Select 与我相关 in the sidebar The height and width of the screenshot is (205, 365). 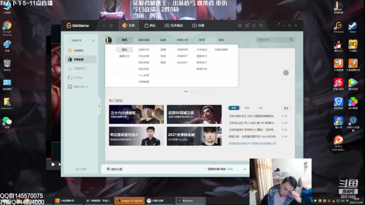tap(81, 51)
